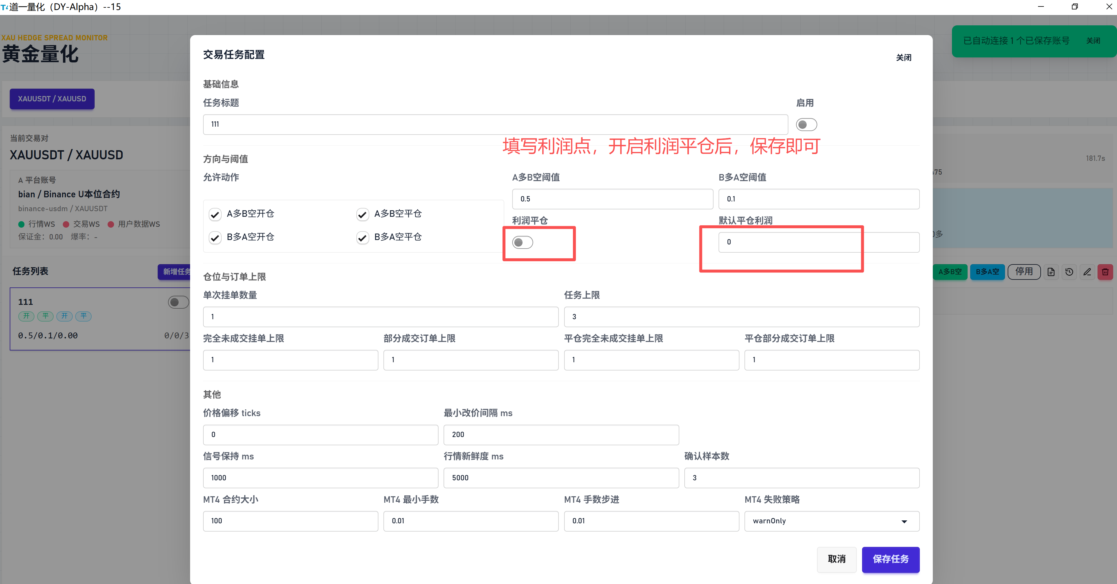
Task: Click the 停用 button
Action: click(x=1024, y=272)
